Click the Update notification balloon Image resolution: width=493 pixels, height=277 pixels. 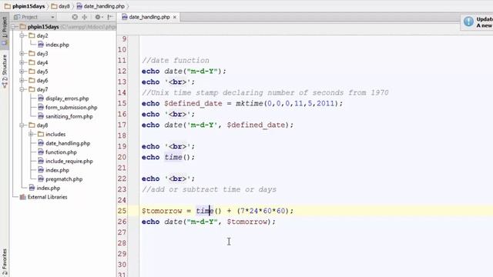point(477,22)
